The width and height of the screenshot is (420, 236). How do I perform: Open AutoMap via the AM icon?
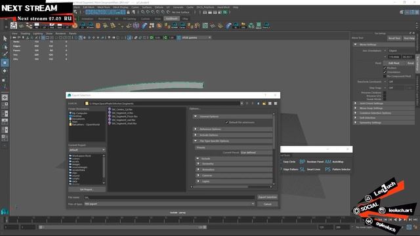pos(328,162)
